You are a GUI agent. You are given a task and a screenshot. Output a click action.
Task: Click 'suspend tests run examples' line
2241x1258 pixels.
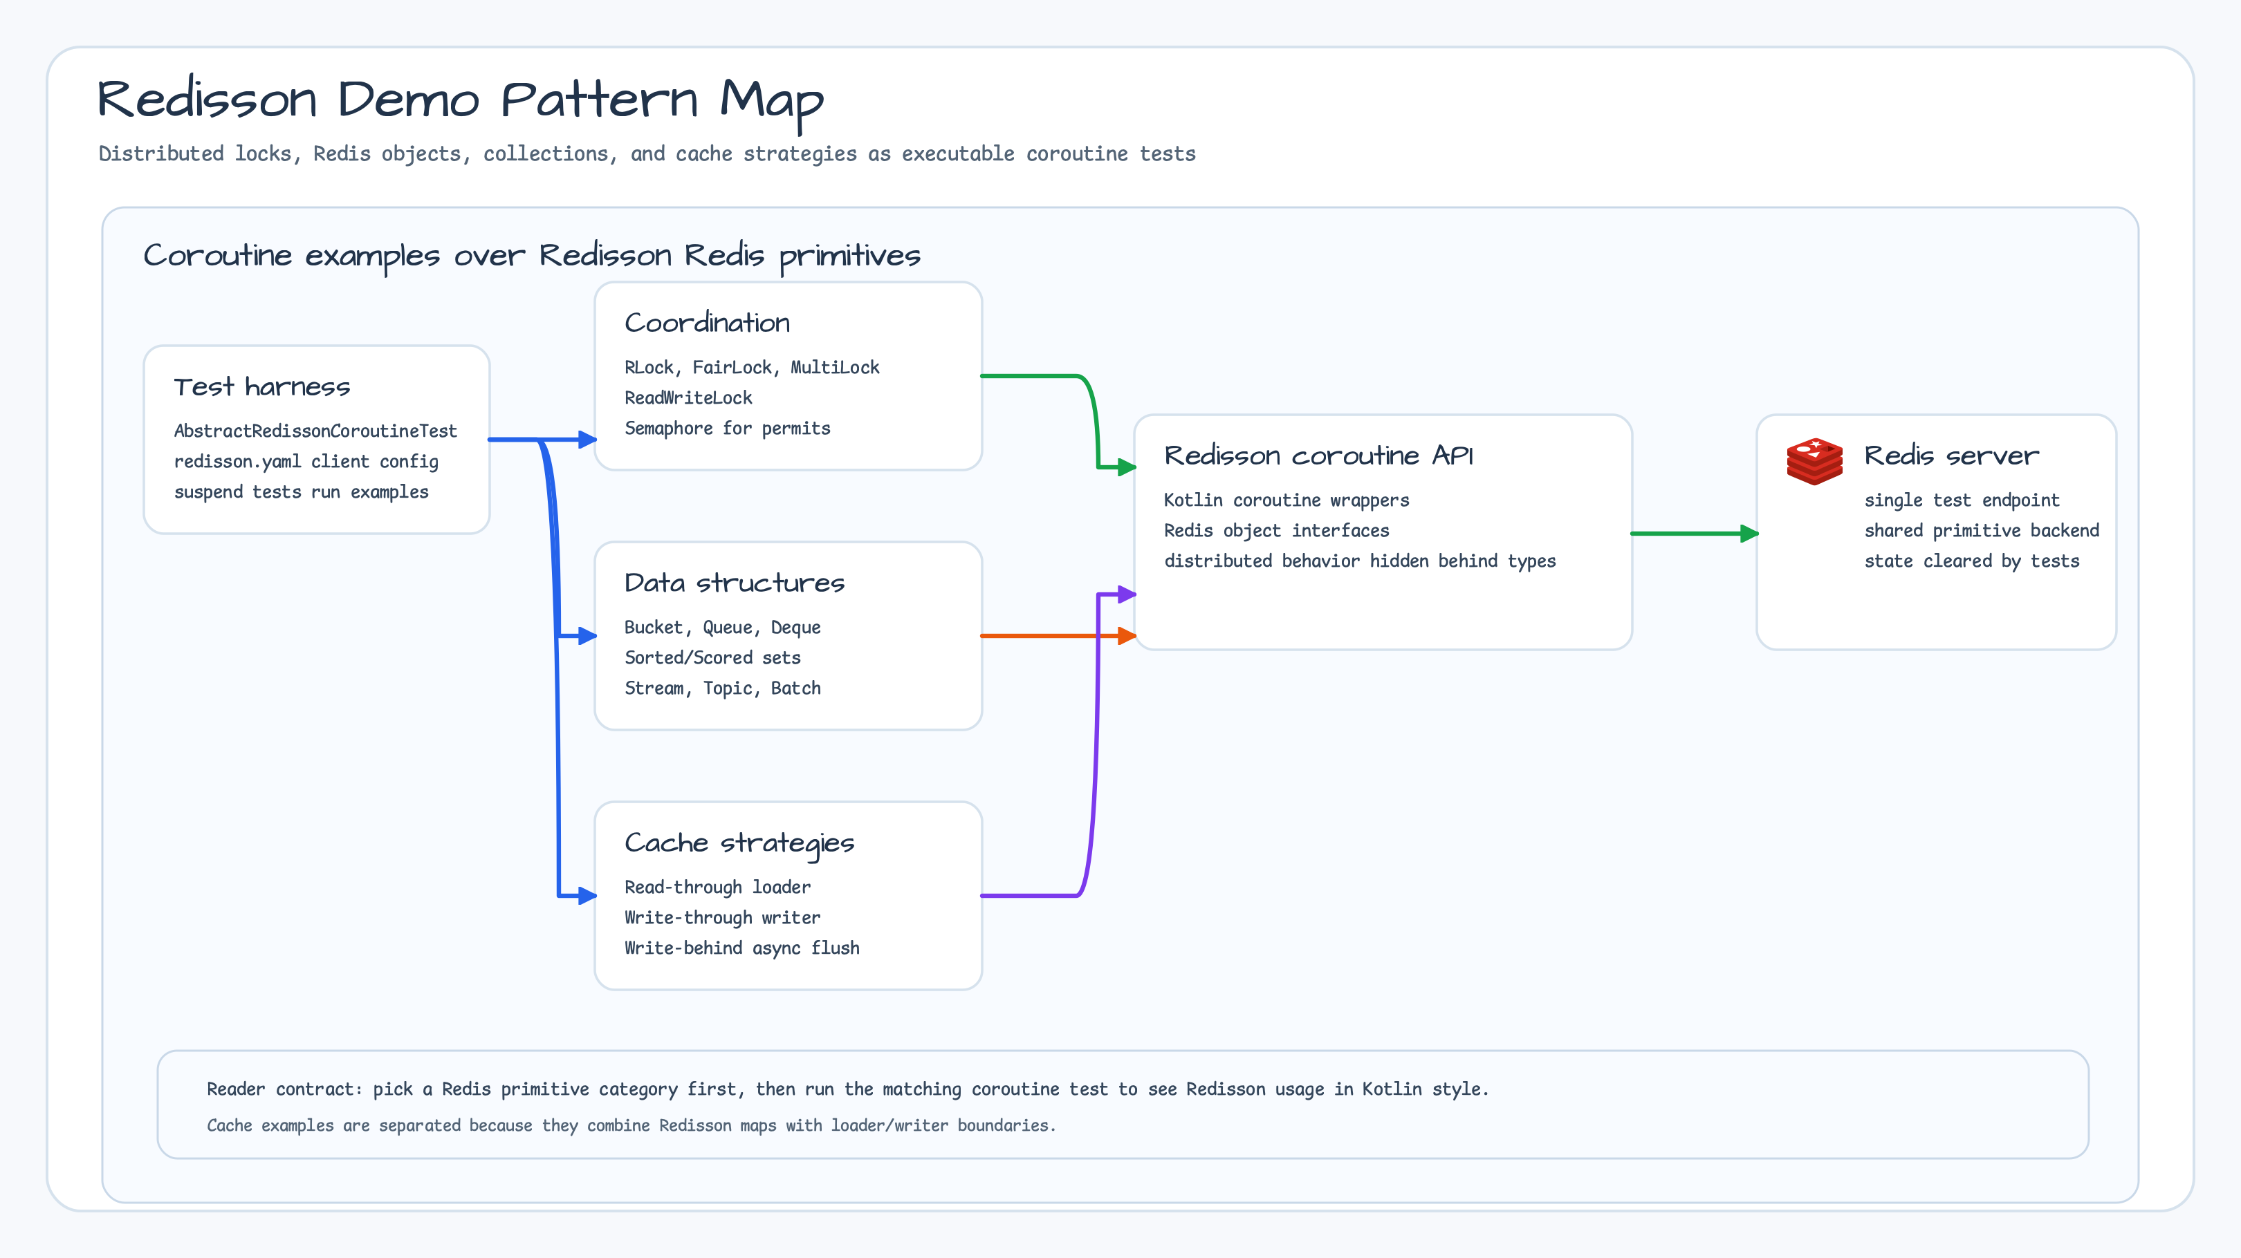click(301, 492)
